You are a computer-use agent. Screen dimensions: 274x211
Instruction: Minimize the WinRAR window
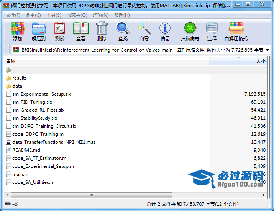click(238, 5)
